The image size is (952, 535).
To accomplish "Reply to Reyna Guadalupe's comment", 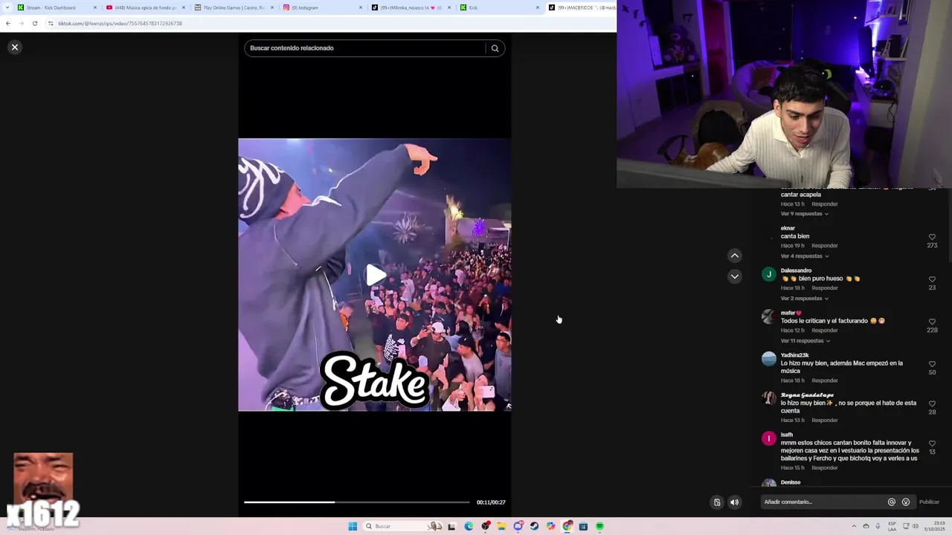I will pyautogui.click(x=825, y=421).
